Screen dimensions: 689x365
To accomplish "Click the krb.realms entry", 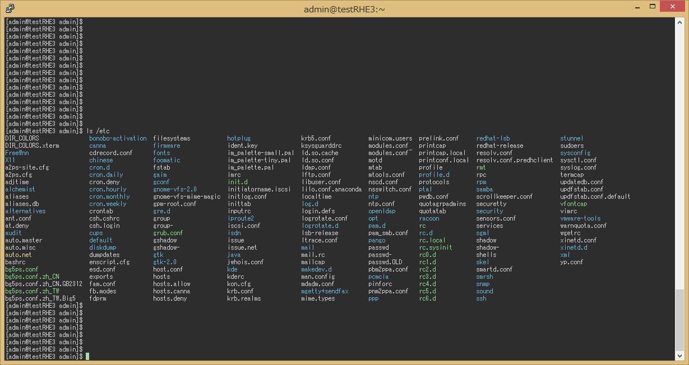I will (x=244, y=298).
